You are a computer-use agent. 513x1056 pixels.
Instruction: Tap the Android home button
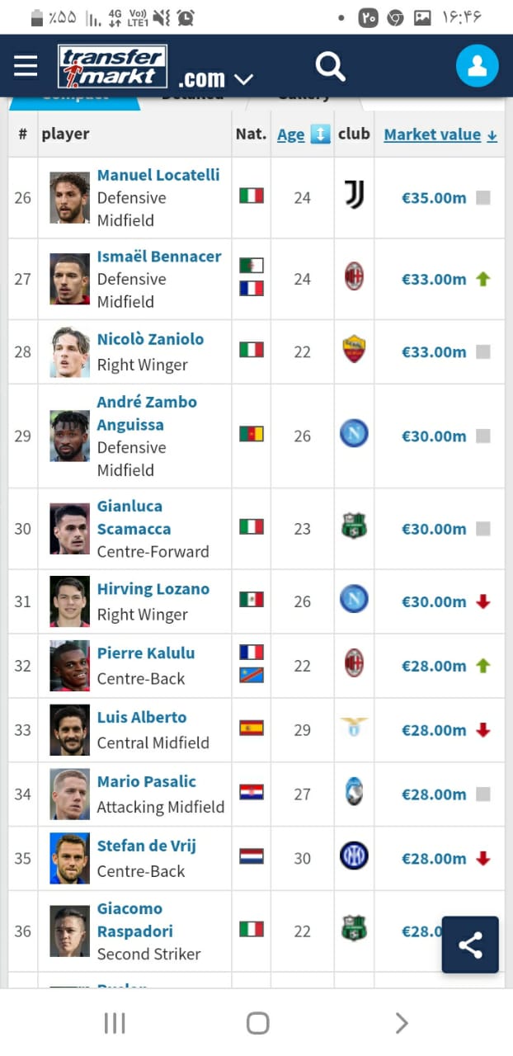[257, 1024]
